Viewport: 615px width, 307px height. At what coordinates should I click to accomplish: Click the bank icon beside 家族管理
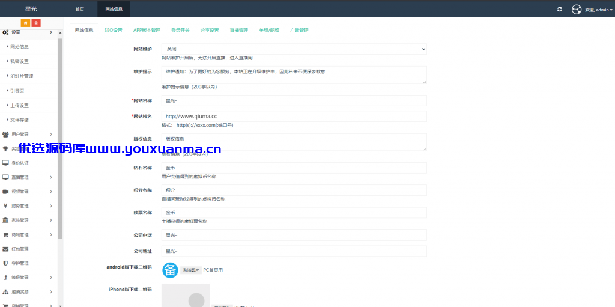[x=5, y=220]
